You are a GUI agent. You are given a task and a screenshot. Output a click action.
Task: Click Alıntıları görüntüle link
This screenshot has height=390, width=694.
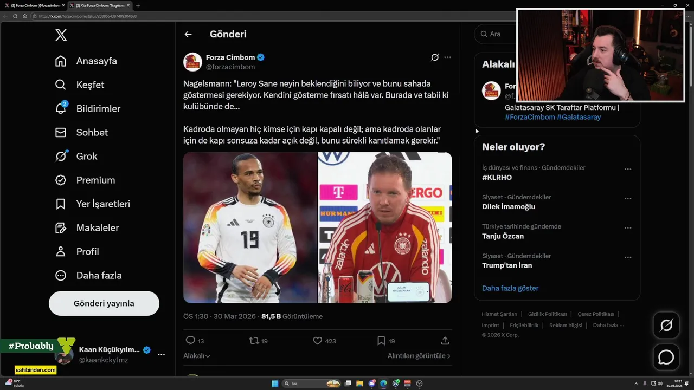coord(419,356)
